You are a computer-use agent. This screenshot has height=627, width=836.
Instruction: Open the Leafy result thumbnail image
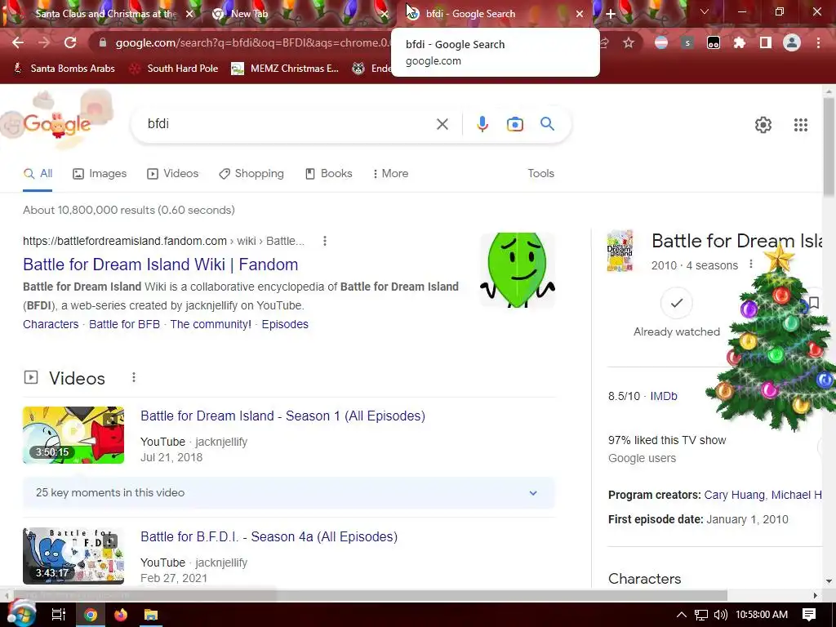[x=517, y=269]
